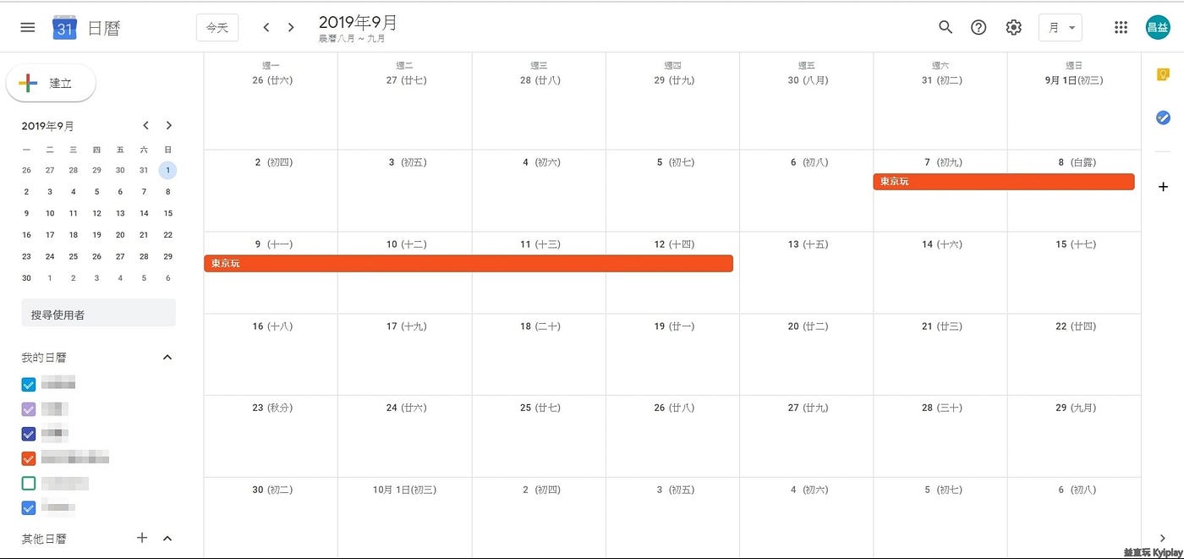
Task: Click the 搜尋使用者 search field
Action: 98,314
